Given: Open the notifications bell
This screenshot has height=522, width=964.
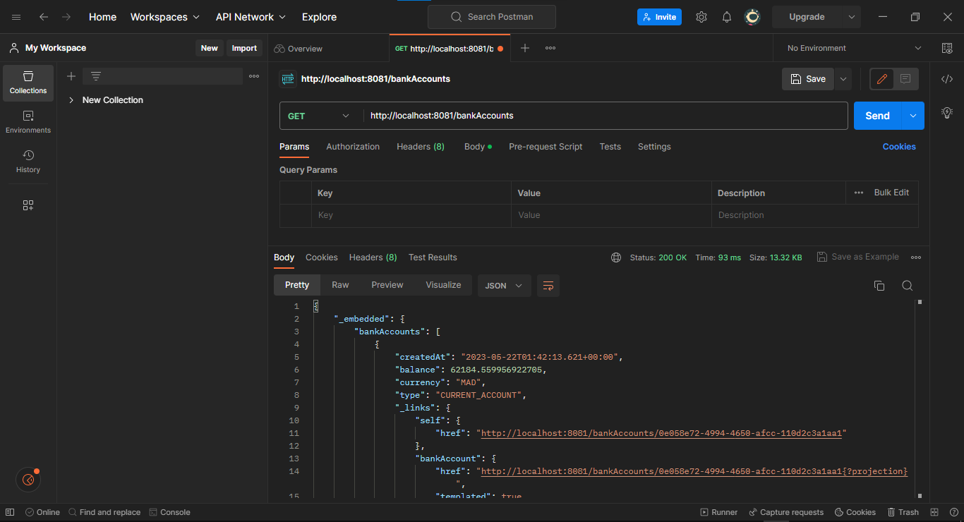Looking at the screenshot, I should pos(726,16).
